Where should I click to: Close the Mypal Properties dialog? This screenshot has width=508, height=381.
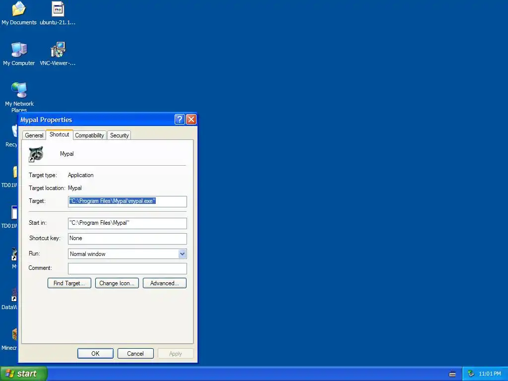click(191, 119)
